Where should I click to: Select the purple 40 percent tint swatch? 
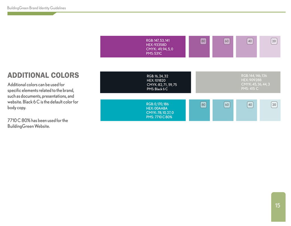point(246,46)
